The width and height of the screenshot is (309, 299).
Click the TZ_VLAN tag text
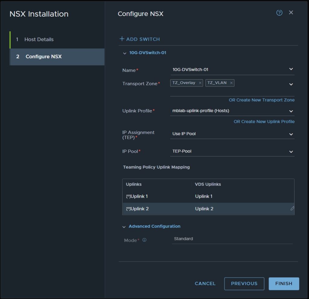click(217, 83)
